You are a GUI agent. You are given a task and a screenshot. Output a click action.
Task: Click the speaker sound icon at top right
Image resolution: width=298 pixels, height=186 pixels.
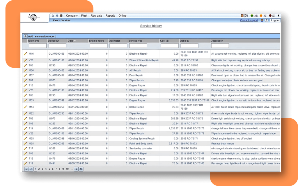coord(279,15)
